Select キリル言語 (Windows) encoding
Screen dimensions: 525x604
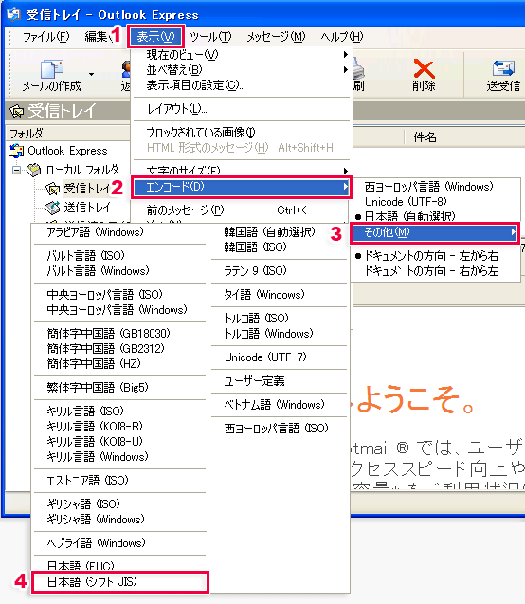click(x=120, y=456)
